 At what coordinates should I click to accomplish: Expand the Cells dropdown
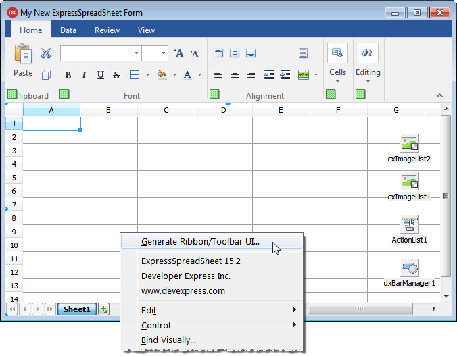coord(337,80)
